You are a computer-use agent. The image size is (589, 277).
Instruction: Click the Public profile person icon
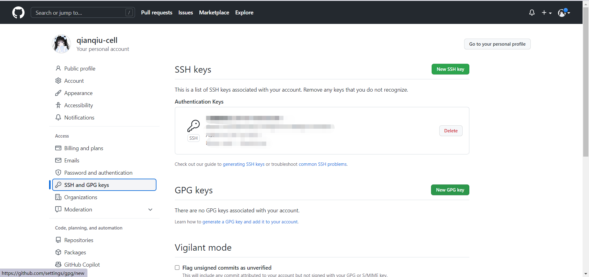[58, 68]
